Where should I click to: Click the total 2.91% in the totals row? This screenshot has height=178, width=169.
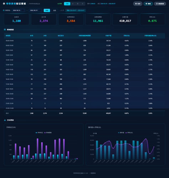tap(150, 113)
